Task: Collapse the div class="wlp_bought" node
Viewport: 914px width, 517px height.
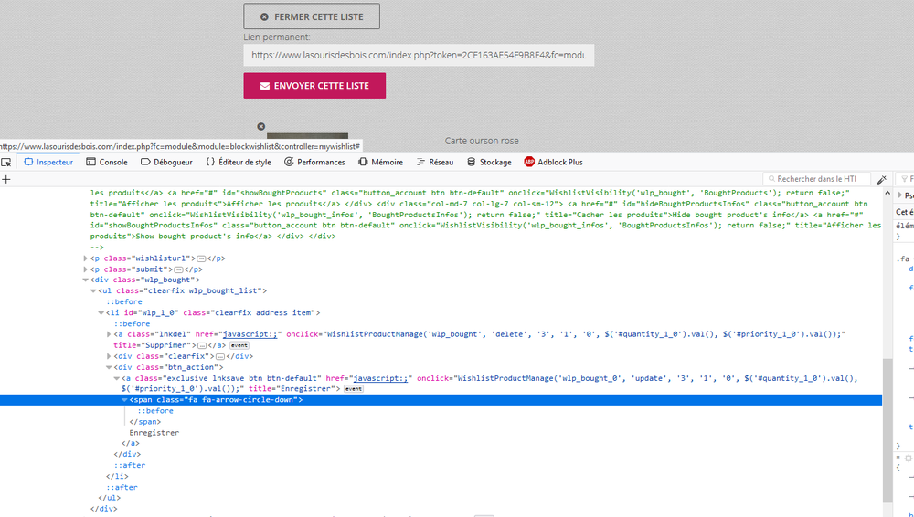Action: (85, 280)
